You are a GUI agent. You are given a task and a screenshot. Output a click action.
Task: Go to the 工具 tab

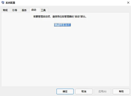point(43,10)
